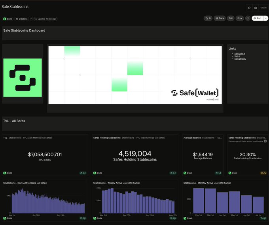Screen dimensions: 269x225
Task: Open @safe under the Monthly Active Users chart
Action: [x=188, y=218]
